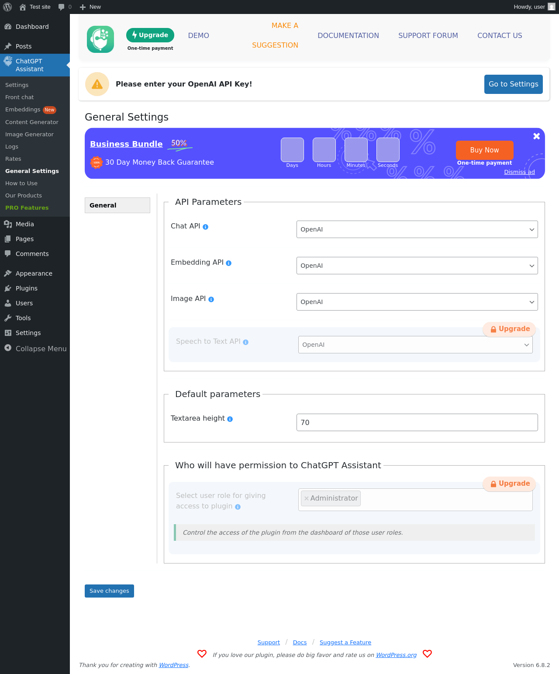Click the Plugins plug icon in sidebar
The height and width of the screenshot is (674, 559).
point(8,288)
